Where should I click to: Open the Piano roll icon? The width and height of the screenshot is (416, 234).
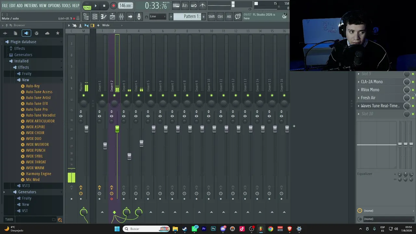[103, 17]
